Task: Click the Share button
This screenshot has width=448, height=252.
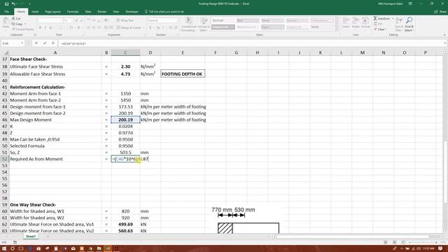Action: click(440, 12)
